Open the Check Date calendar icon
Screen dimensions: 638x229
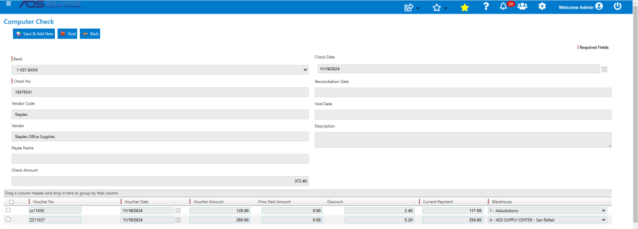tap(604, 70)
